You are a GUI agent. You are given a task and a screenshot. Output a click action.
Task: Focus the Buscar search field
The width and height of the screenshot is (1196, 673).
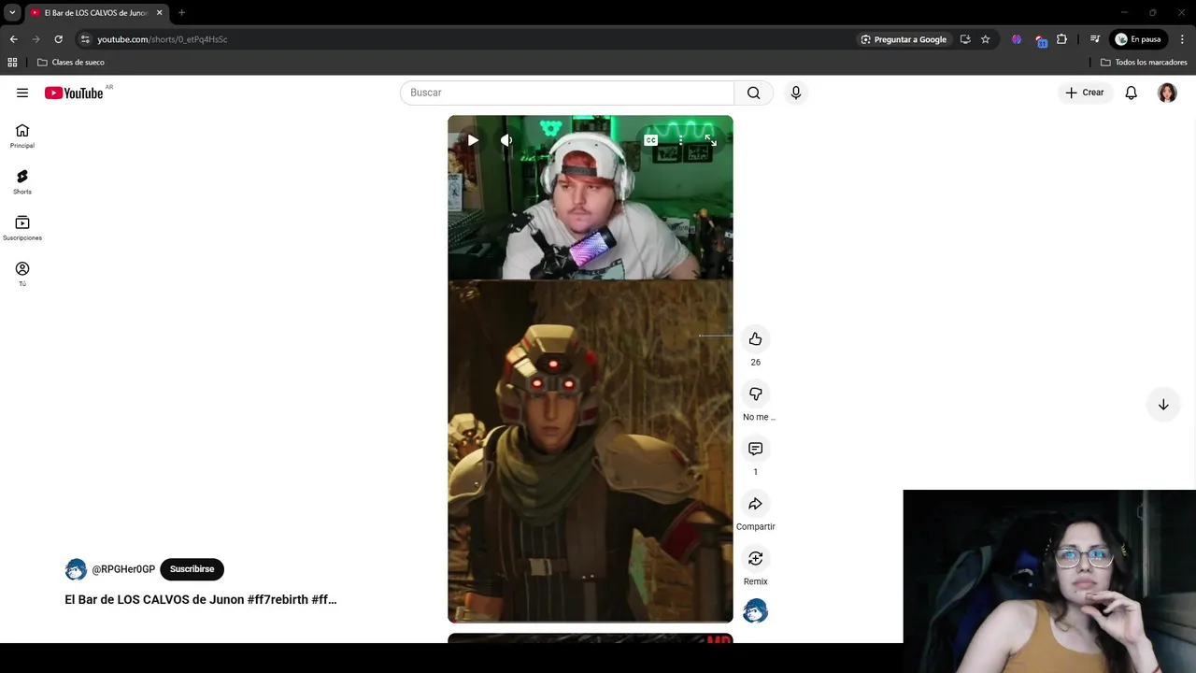567,93
